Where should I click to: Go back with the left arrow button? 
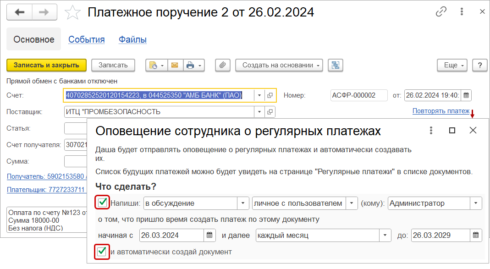tap(19, 12)
